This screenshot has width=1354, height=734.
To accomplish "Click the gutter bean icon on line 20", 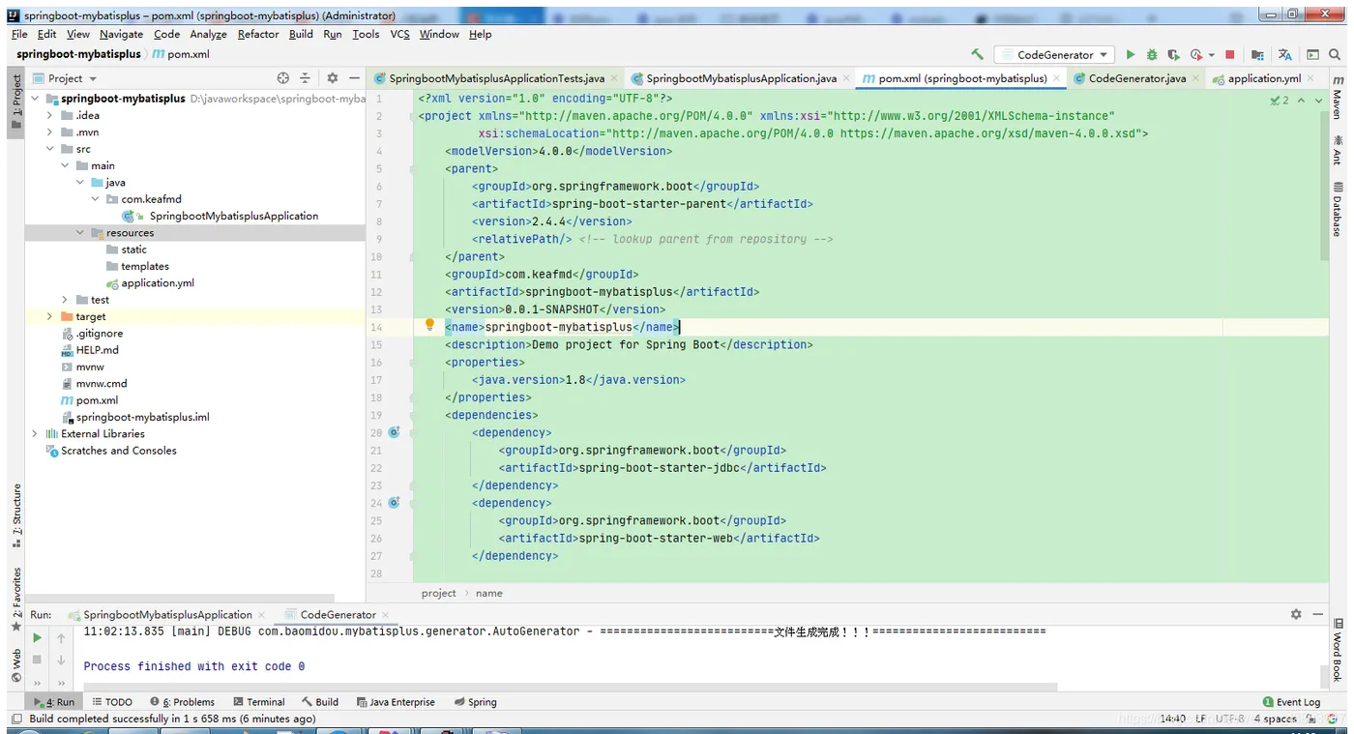I will 394,432.
